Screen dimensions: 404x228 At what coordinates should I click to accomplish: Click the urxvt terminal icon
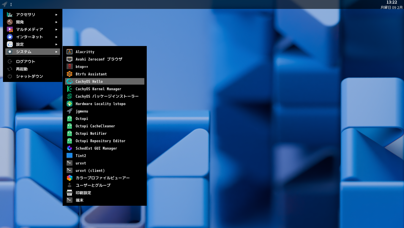click(x=70, y=163)
